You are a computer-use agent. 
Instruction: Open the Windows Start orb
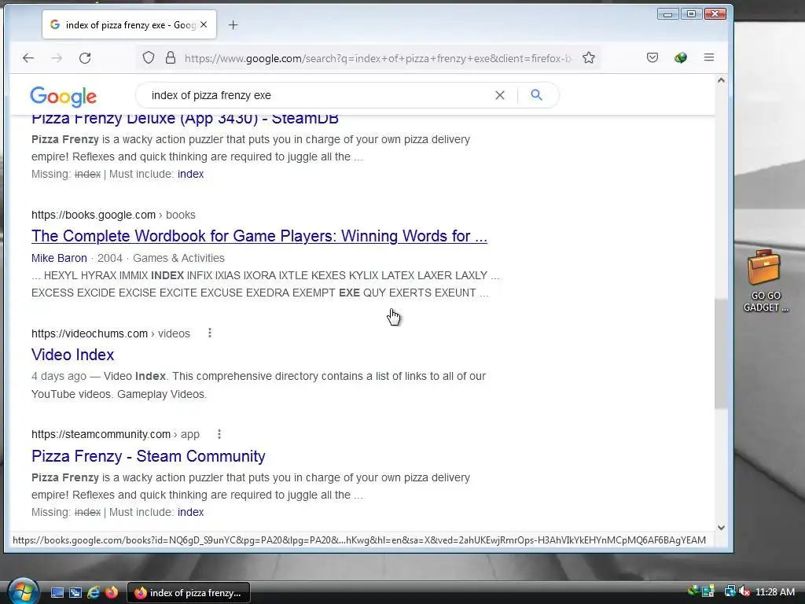click(23, 592)
